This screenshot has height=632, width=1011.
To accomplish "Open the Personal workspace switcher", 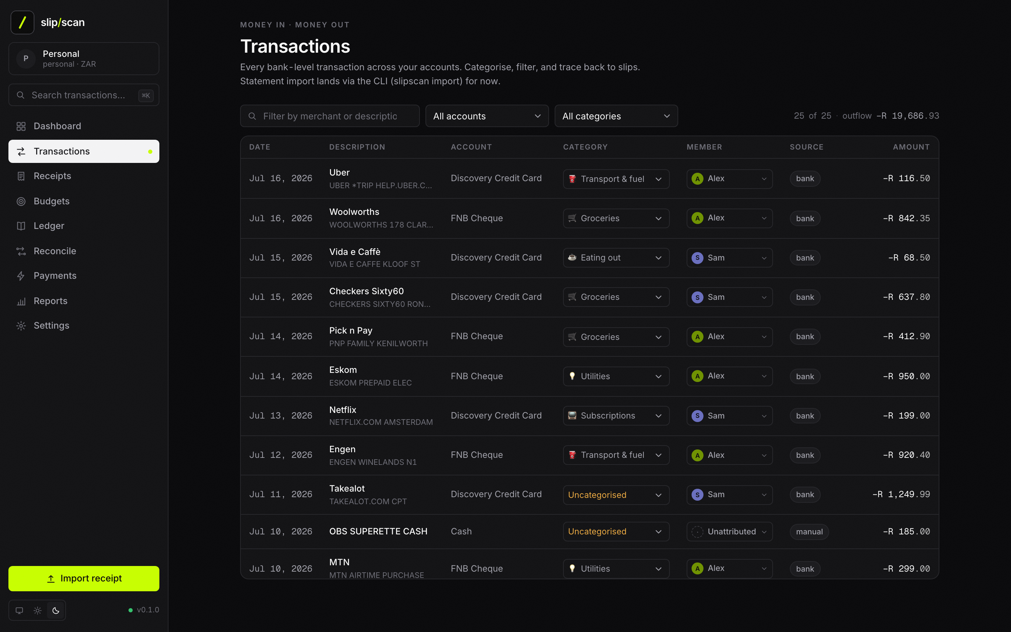I will click(x=84, y=59).
